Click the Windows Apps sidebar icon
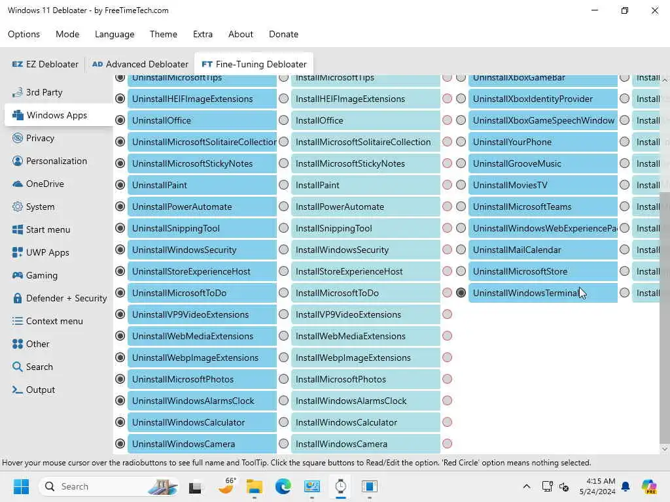The height and width of the screenshot is (502, 670). 18,115
